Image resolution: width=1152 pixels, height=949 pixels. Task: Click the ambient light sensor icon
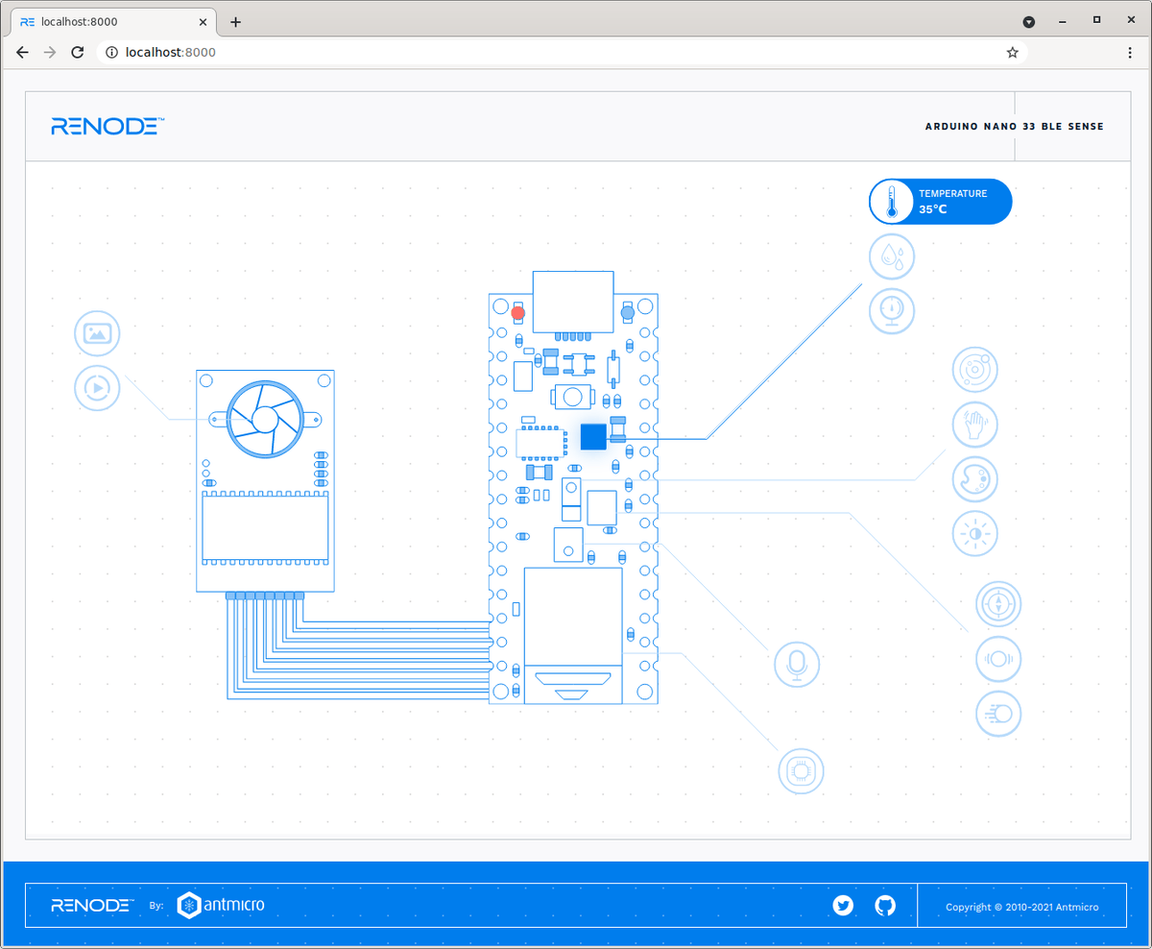[x=974, y=533]
